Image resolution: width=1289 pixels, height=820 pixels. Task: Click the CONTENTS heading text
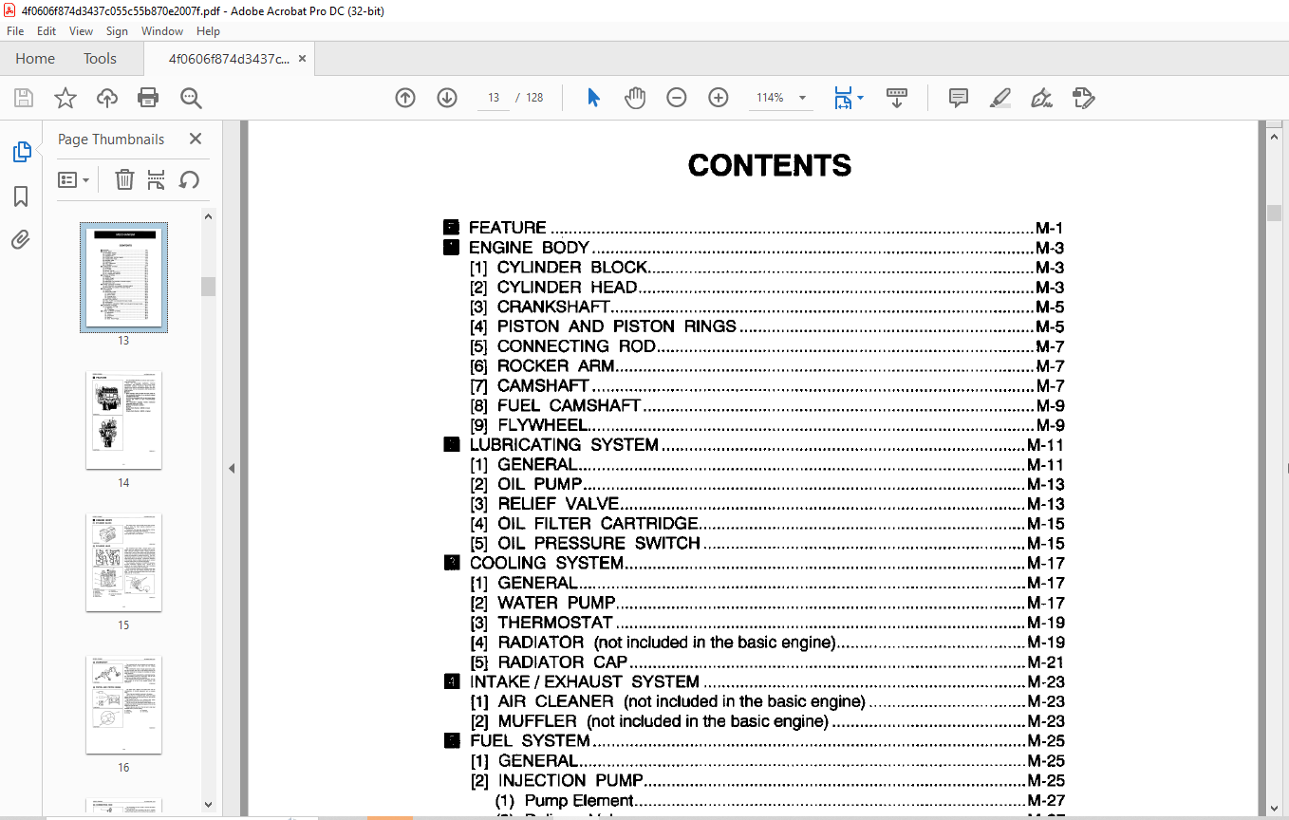point(770,166)
